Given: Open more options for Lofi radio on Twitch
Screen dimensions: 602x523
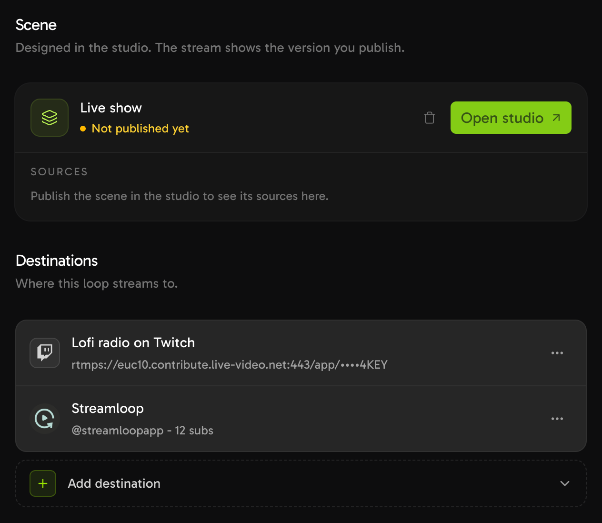Looking at the screenshot, I should tap(557, 353).
